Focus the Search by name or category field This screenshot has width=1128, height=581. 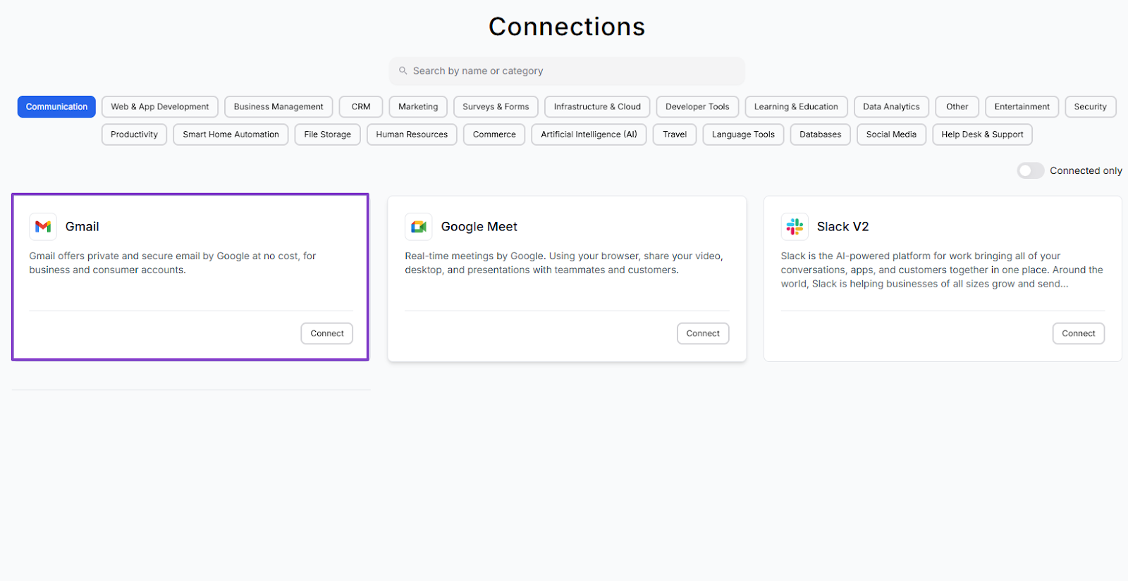pyautogui.click(x=567, y=71)
